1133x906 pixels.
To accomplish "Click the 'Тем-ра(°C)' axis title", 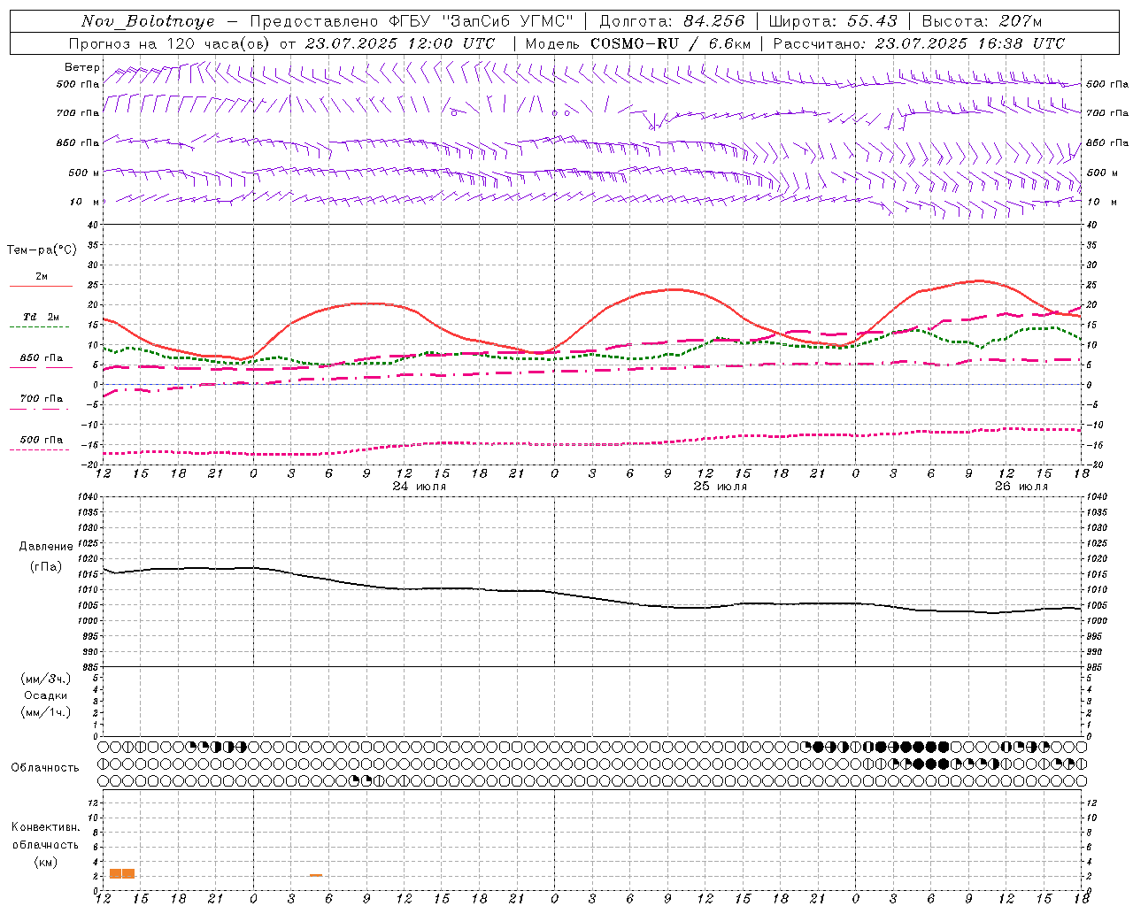I will coord(42,250).
